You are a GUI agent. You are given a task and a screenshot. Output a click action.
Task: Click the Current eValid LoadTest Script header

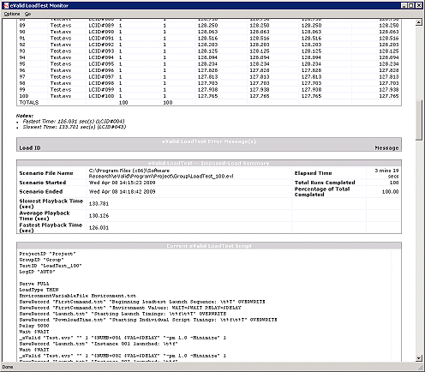209,246
